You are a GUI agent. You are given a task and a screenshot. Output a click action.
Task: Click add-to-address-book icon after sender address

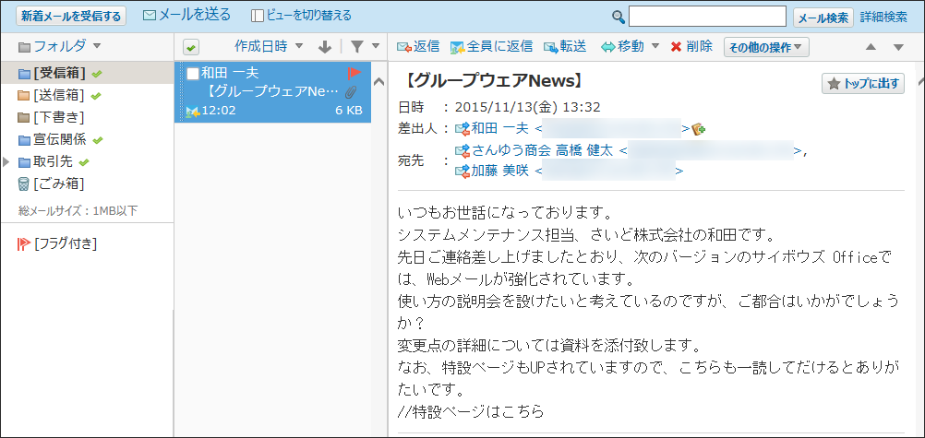coord(699,129)
